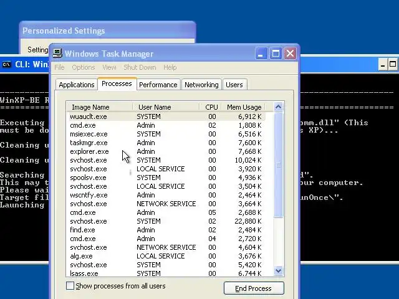Screen dimensions: 399x299
Task: Select cmd.exe using 2,688 K memory
Action: (167, 212)
